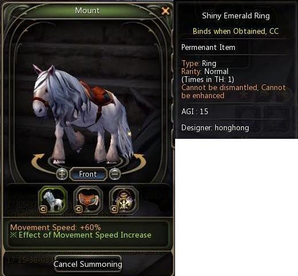Rotate mount using the right curved arrow

(x=140, y=162)
